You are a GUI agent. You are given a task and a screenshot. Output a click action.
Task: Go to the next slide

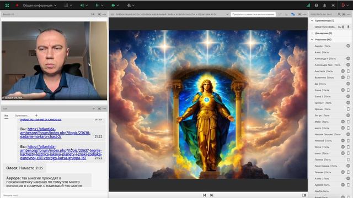coord(212,195)
